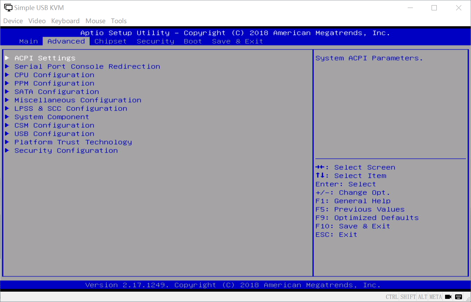This screenshot has height=302, width=471.
Task: Toggle the CTRL modifier key
Action: pyautogui.click(x=392, y=297)
